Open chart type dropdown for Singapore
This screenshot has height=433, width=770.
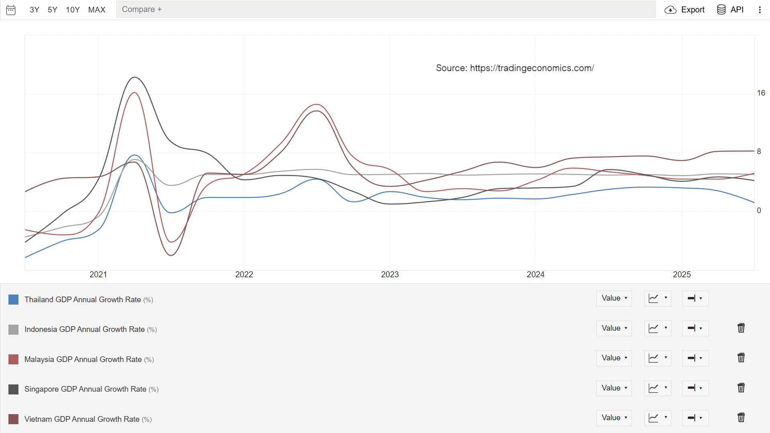pyautogui.click(x=657, y=388)
